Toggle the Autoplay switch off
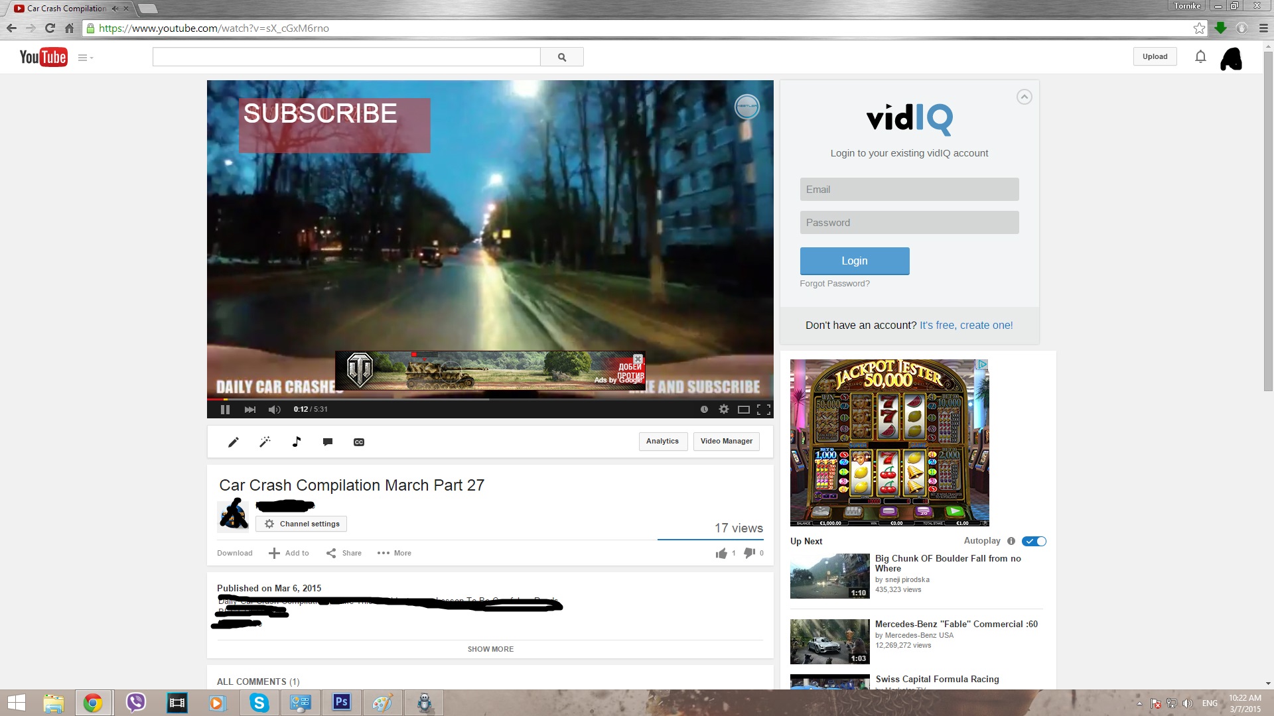The height and width of the screenshot is (716, 1274). point(1034,542)
